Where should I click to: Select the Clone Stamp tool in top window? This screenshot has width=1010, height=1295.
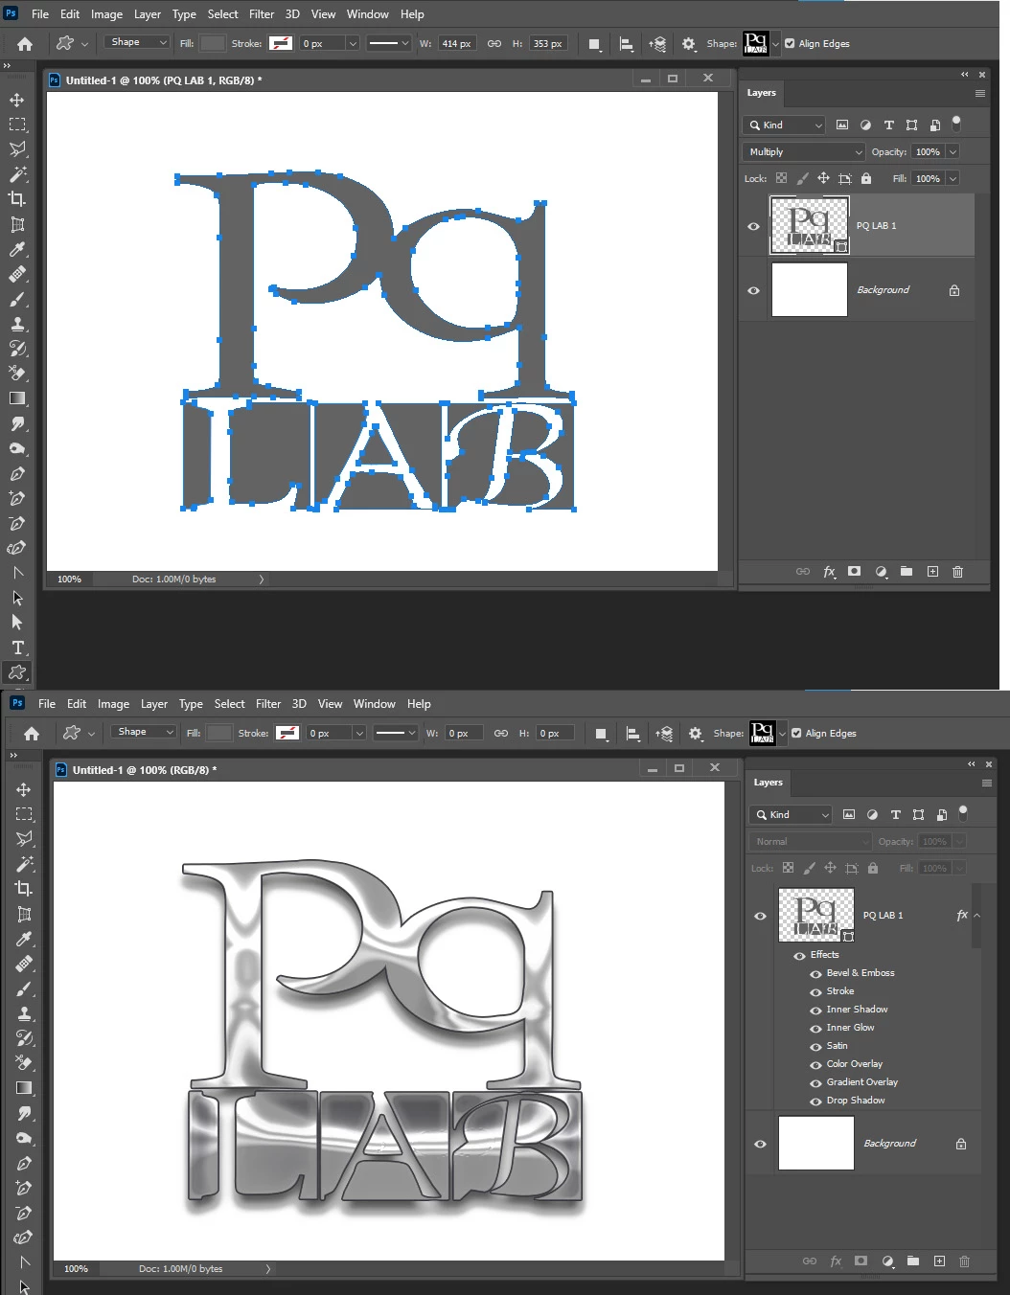(17, 324)
